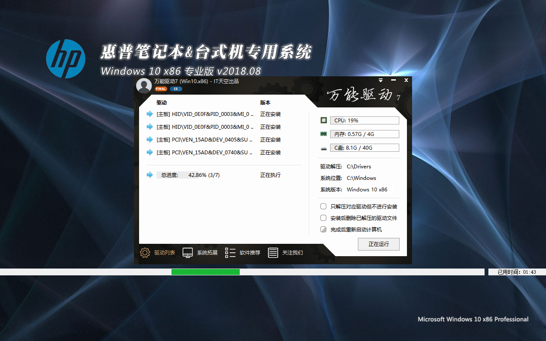The height and width of the screenshot is (341, 546).
Task: Click the C盘 8.1G / 40G usage bar
Action: (365, 148)
